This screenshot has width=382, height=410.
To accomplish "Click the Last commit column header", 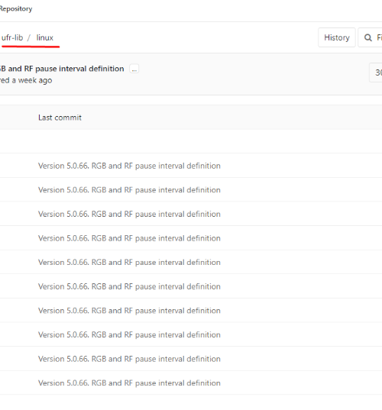I will [x=60, y=118].
